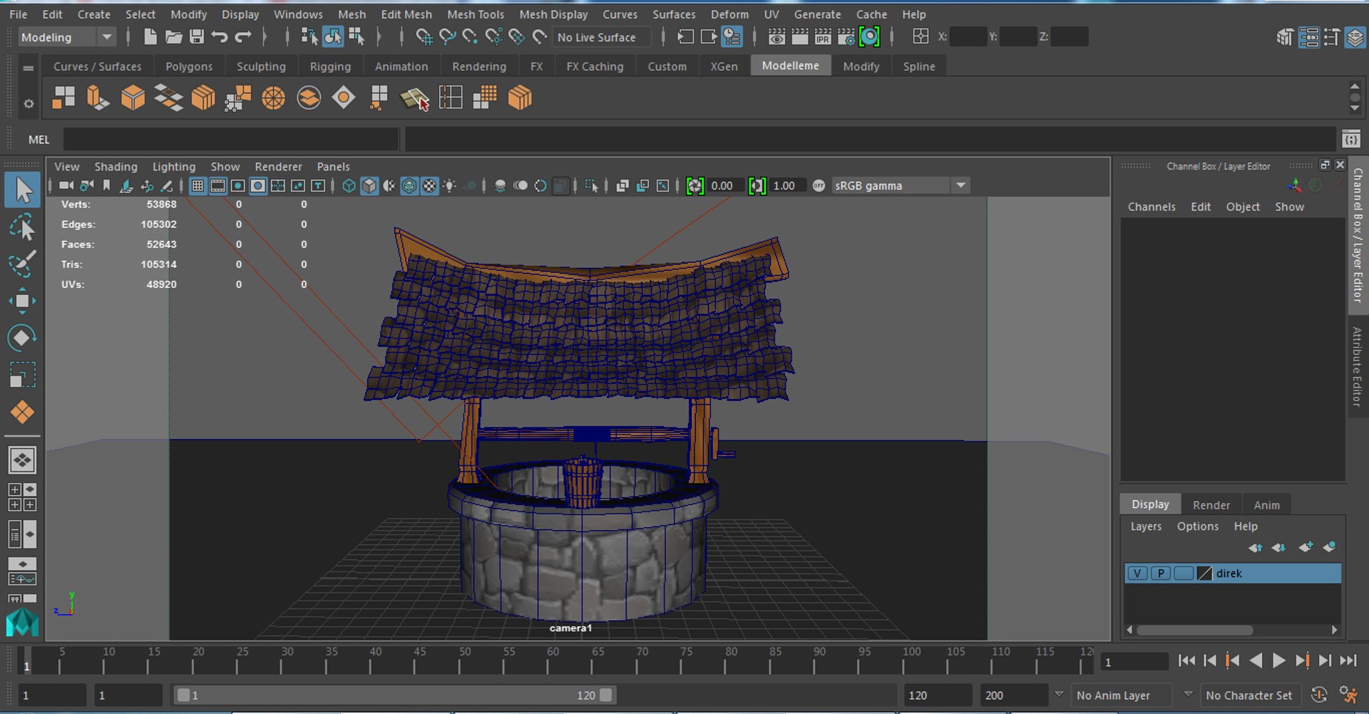
Task: Open the Attribute Editor side tab
Action: [x=1357, y=366]
